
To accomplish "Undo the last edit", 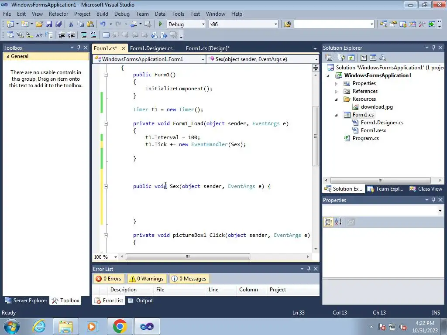I will tap(103, 24).
